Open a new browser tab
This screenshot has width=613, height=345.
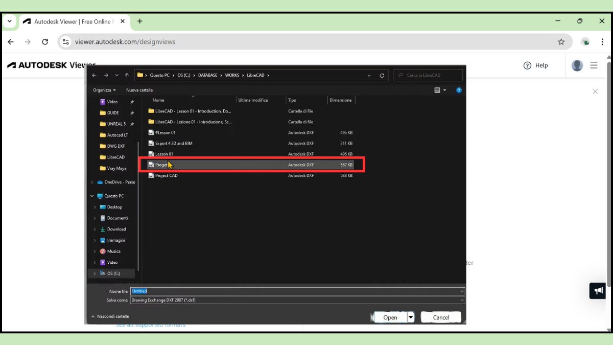[x=139, y=21]
